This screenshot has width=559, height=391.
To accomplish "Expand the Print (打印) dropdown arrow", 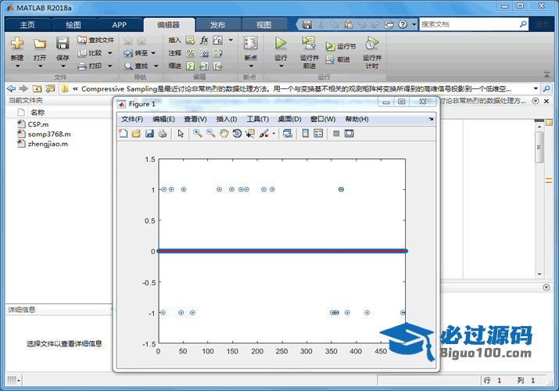I will click(110, 66).
